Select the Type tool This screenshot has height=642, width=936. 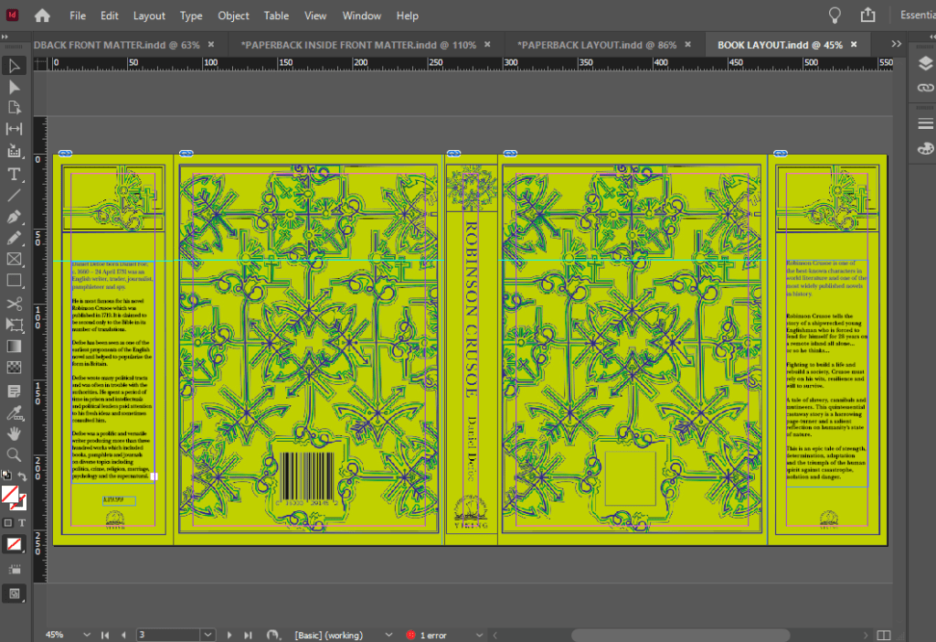[x=14, y=174]
